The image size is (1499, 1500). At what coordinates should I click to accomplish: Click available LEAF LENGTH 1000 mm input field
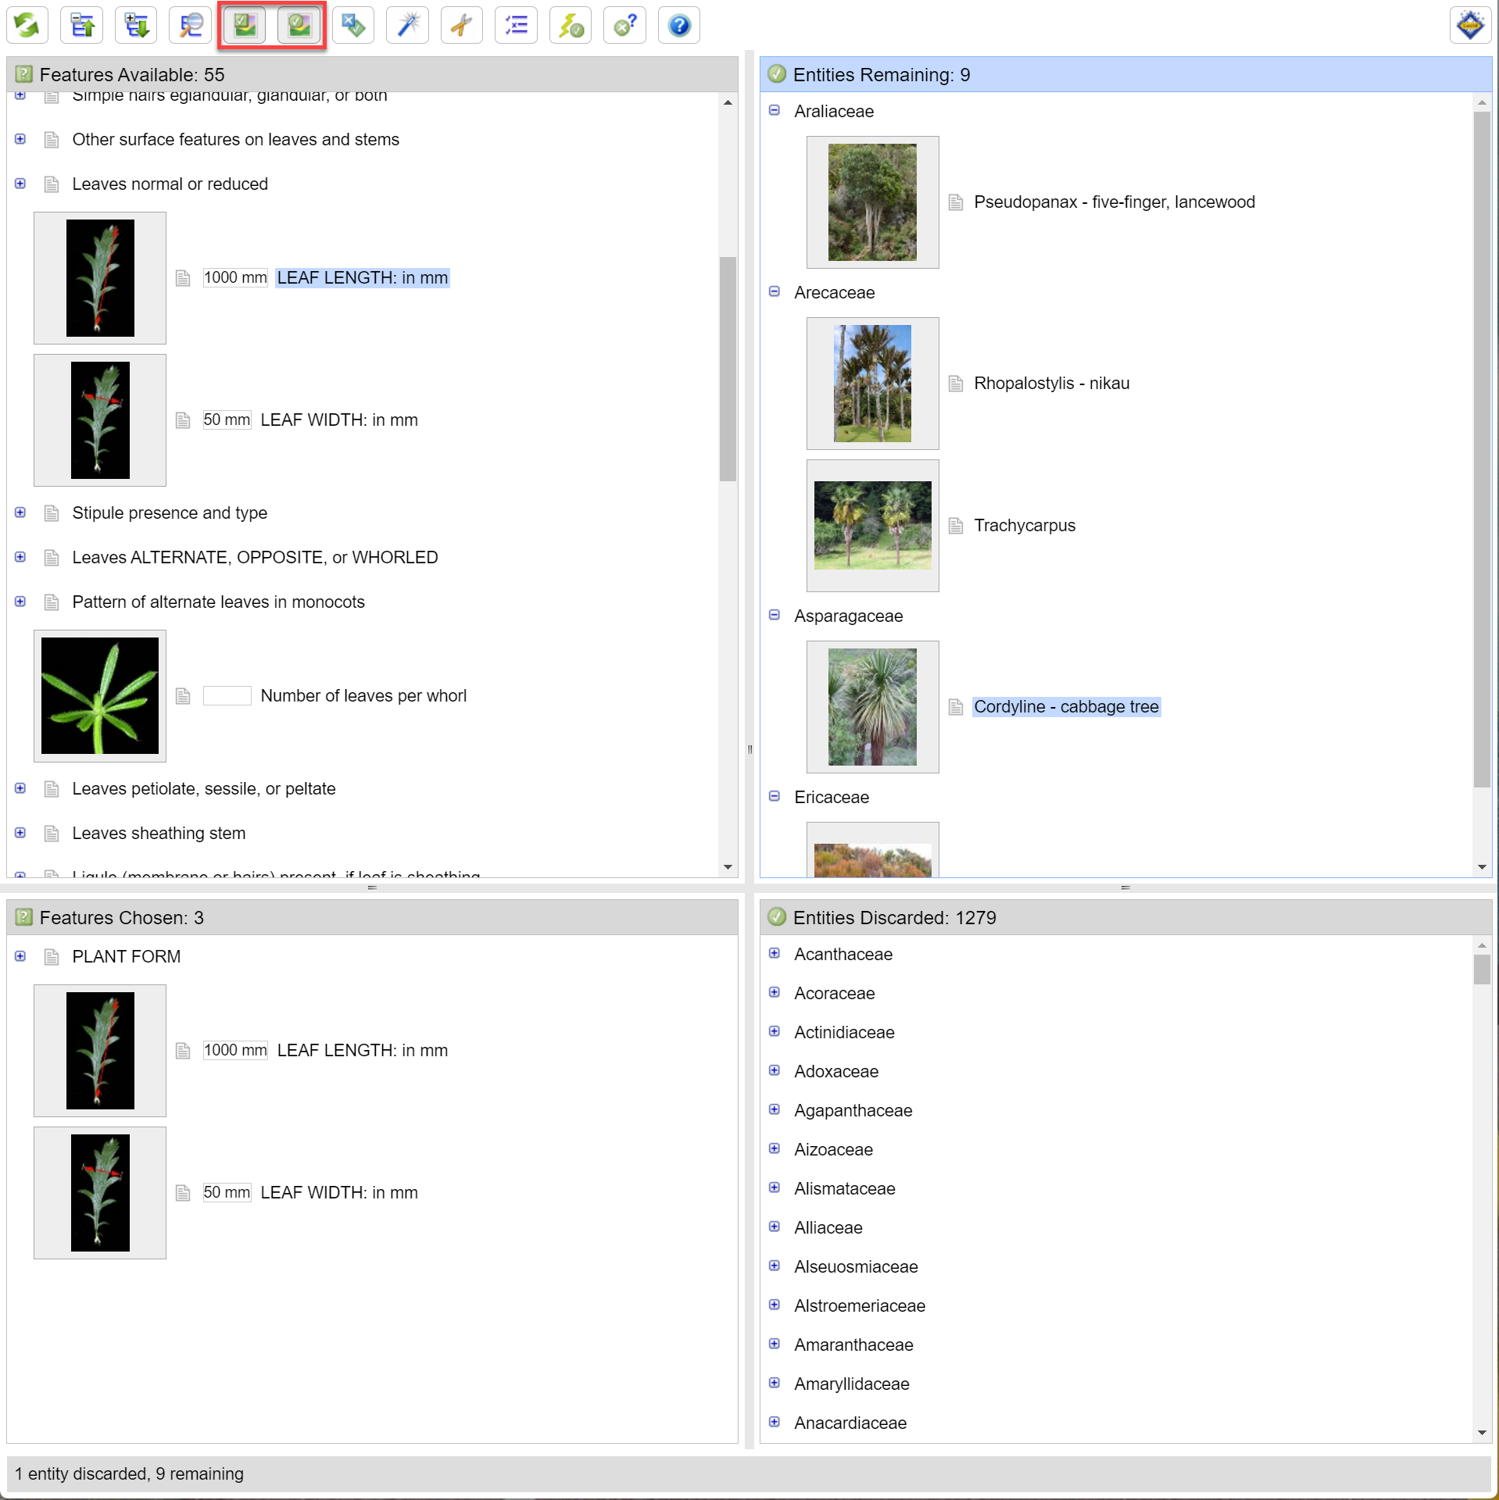click(235, 278)
